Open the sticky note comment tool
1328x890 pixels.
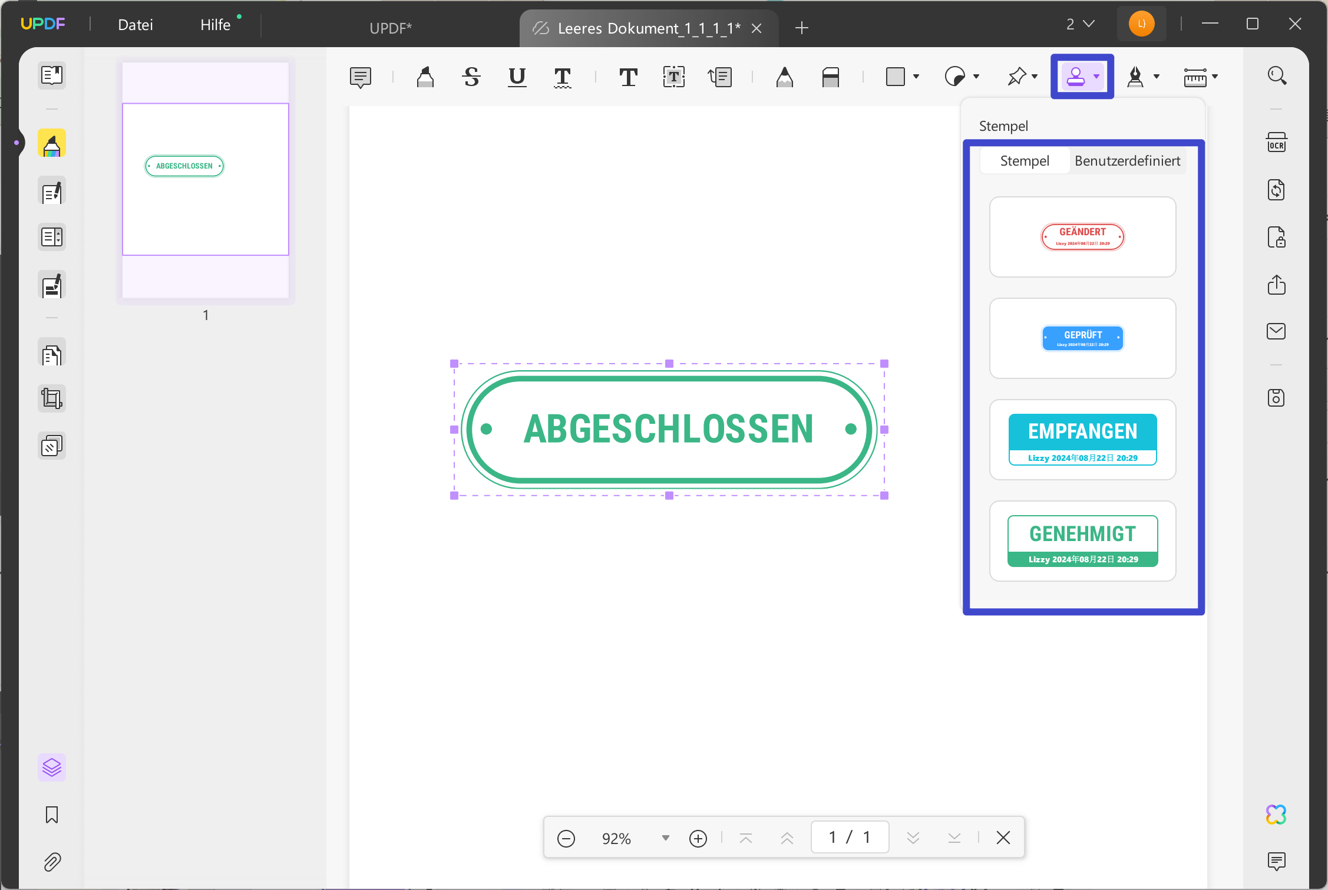(361, 77)
